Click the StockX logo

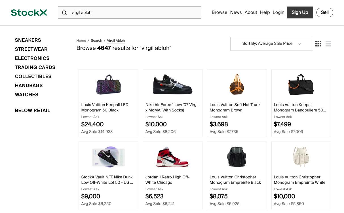(x=29, y=12)
